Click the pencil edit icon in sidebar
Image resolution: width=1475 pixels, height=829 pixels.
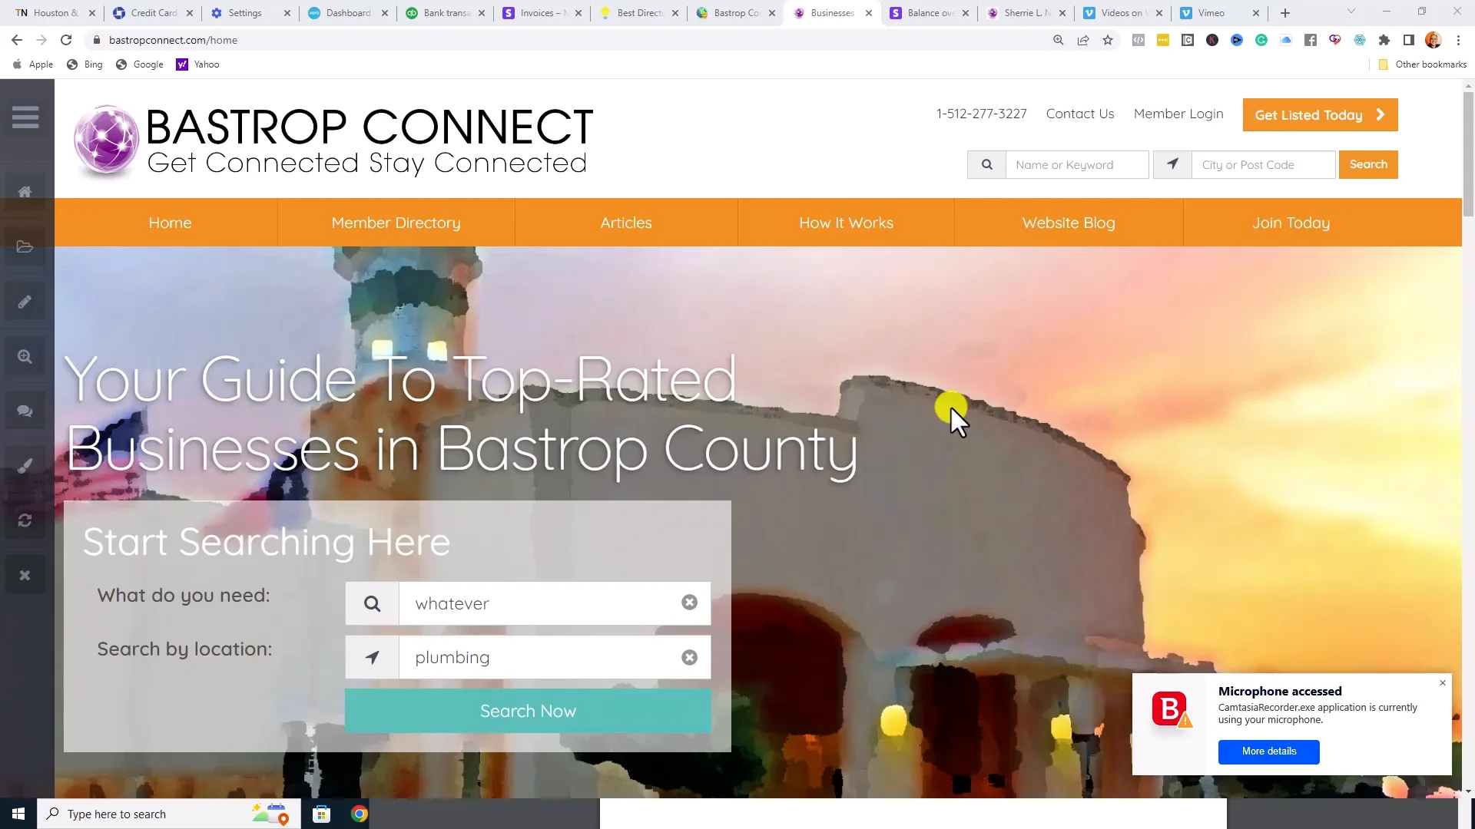pos(25,302)
